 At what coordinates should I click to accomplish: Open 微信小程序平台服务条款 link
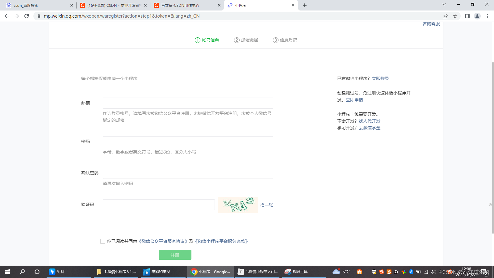tap(221, 241)
